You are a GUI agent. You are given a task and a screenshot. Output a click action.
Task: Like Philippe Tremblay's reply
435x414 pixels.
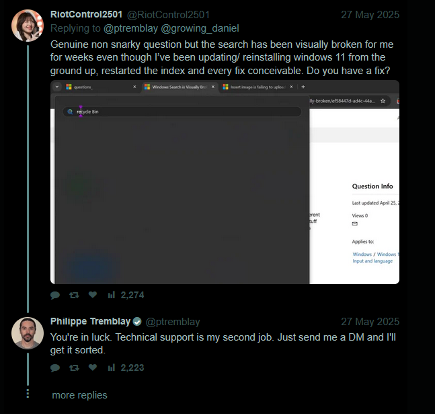click(x=93, y=368)
